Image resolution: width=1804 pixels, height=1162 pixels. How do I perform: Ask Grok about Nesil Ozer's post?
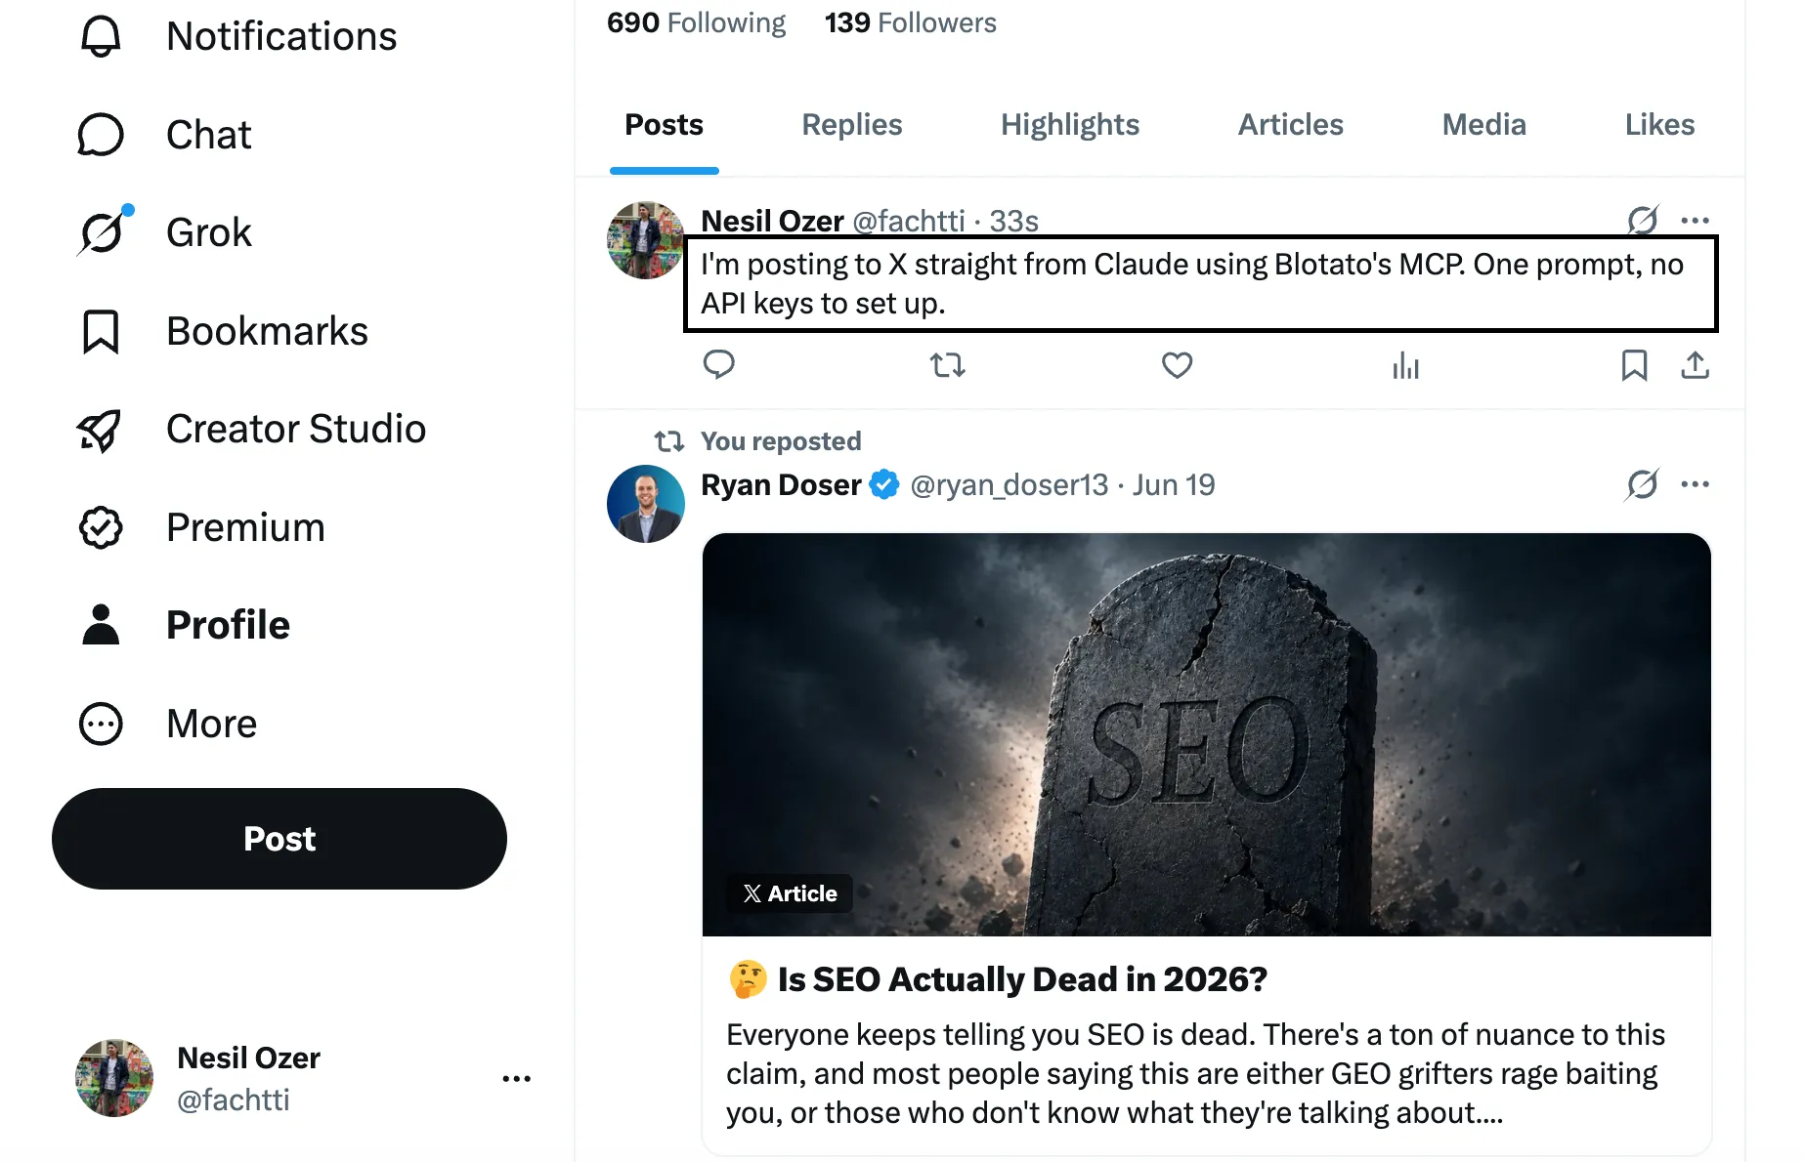click(1643, 221)
